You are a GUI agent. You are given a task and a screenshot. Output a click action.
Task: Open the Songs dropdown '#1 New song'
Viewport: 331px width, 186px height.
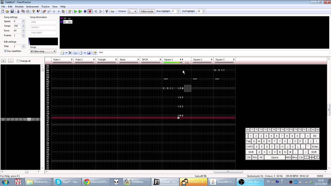[43, 51]
